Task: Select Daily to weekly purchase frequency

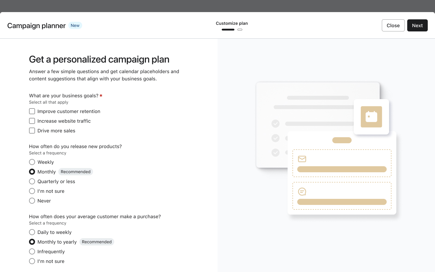Action: click(x=32, y=232)
